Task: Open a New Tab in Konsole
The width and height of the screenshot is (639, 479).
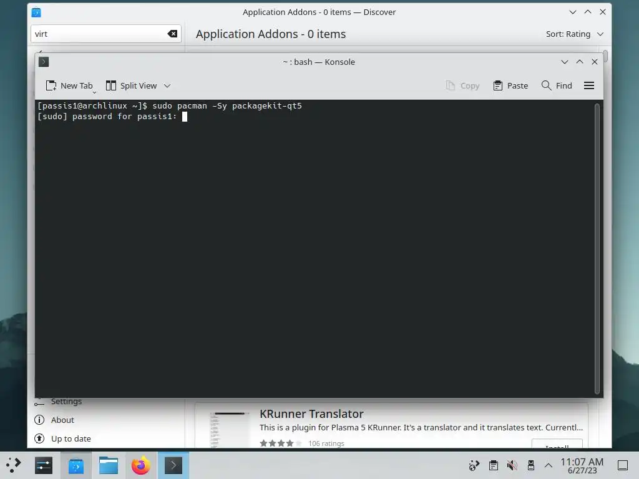Action: click(x=69, y=85)
